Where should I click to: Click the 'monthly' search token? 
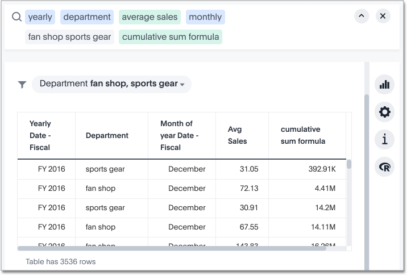click(205, 17)
